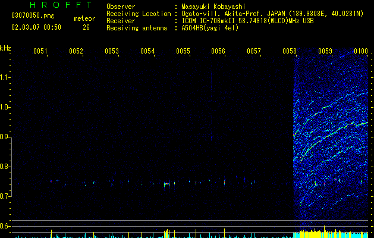
Task: Click time marker 0058
Action: click(290, 51)
